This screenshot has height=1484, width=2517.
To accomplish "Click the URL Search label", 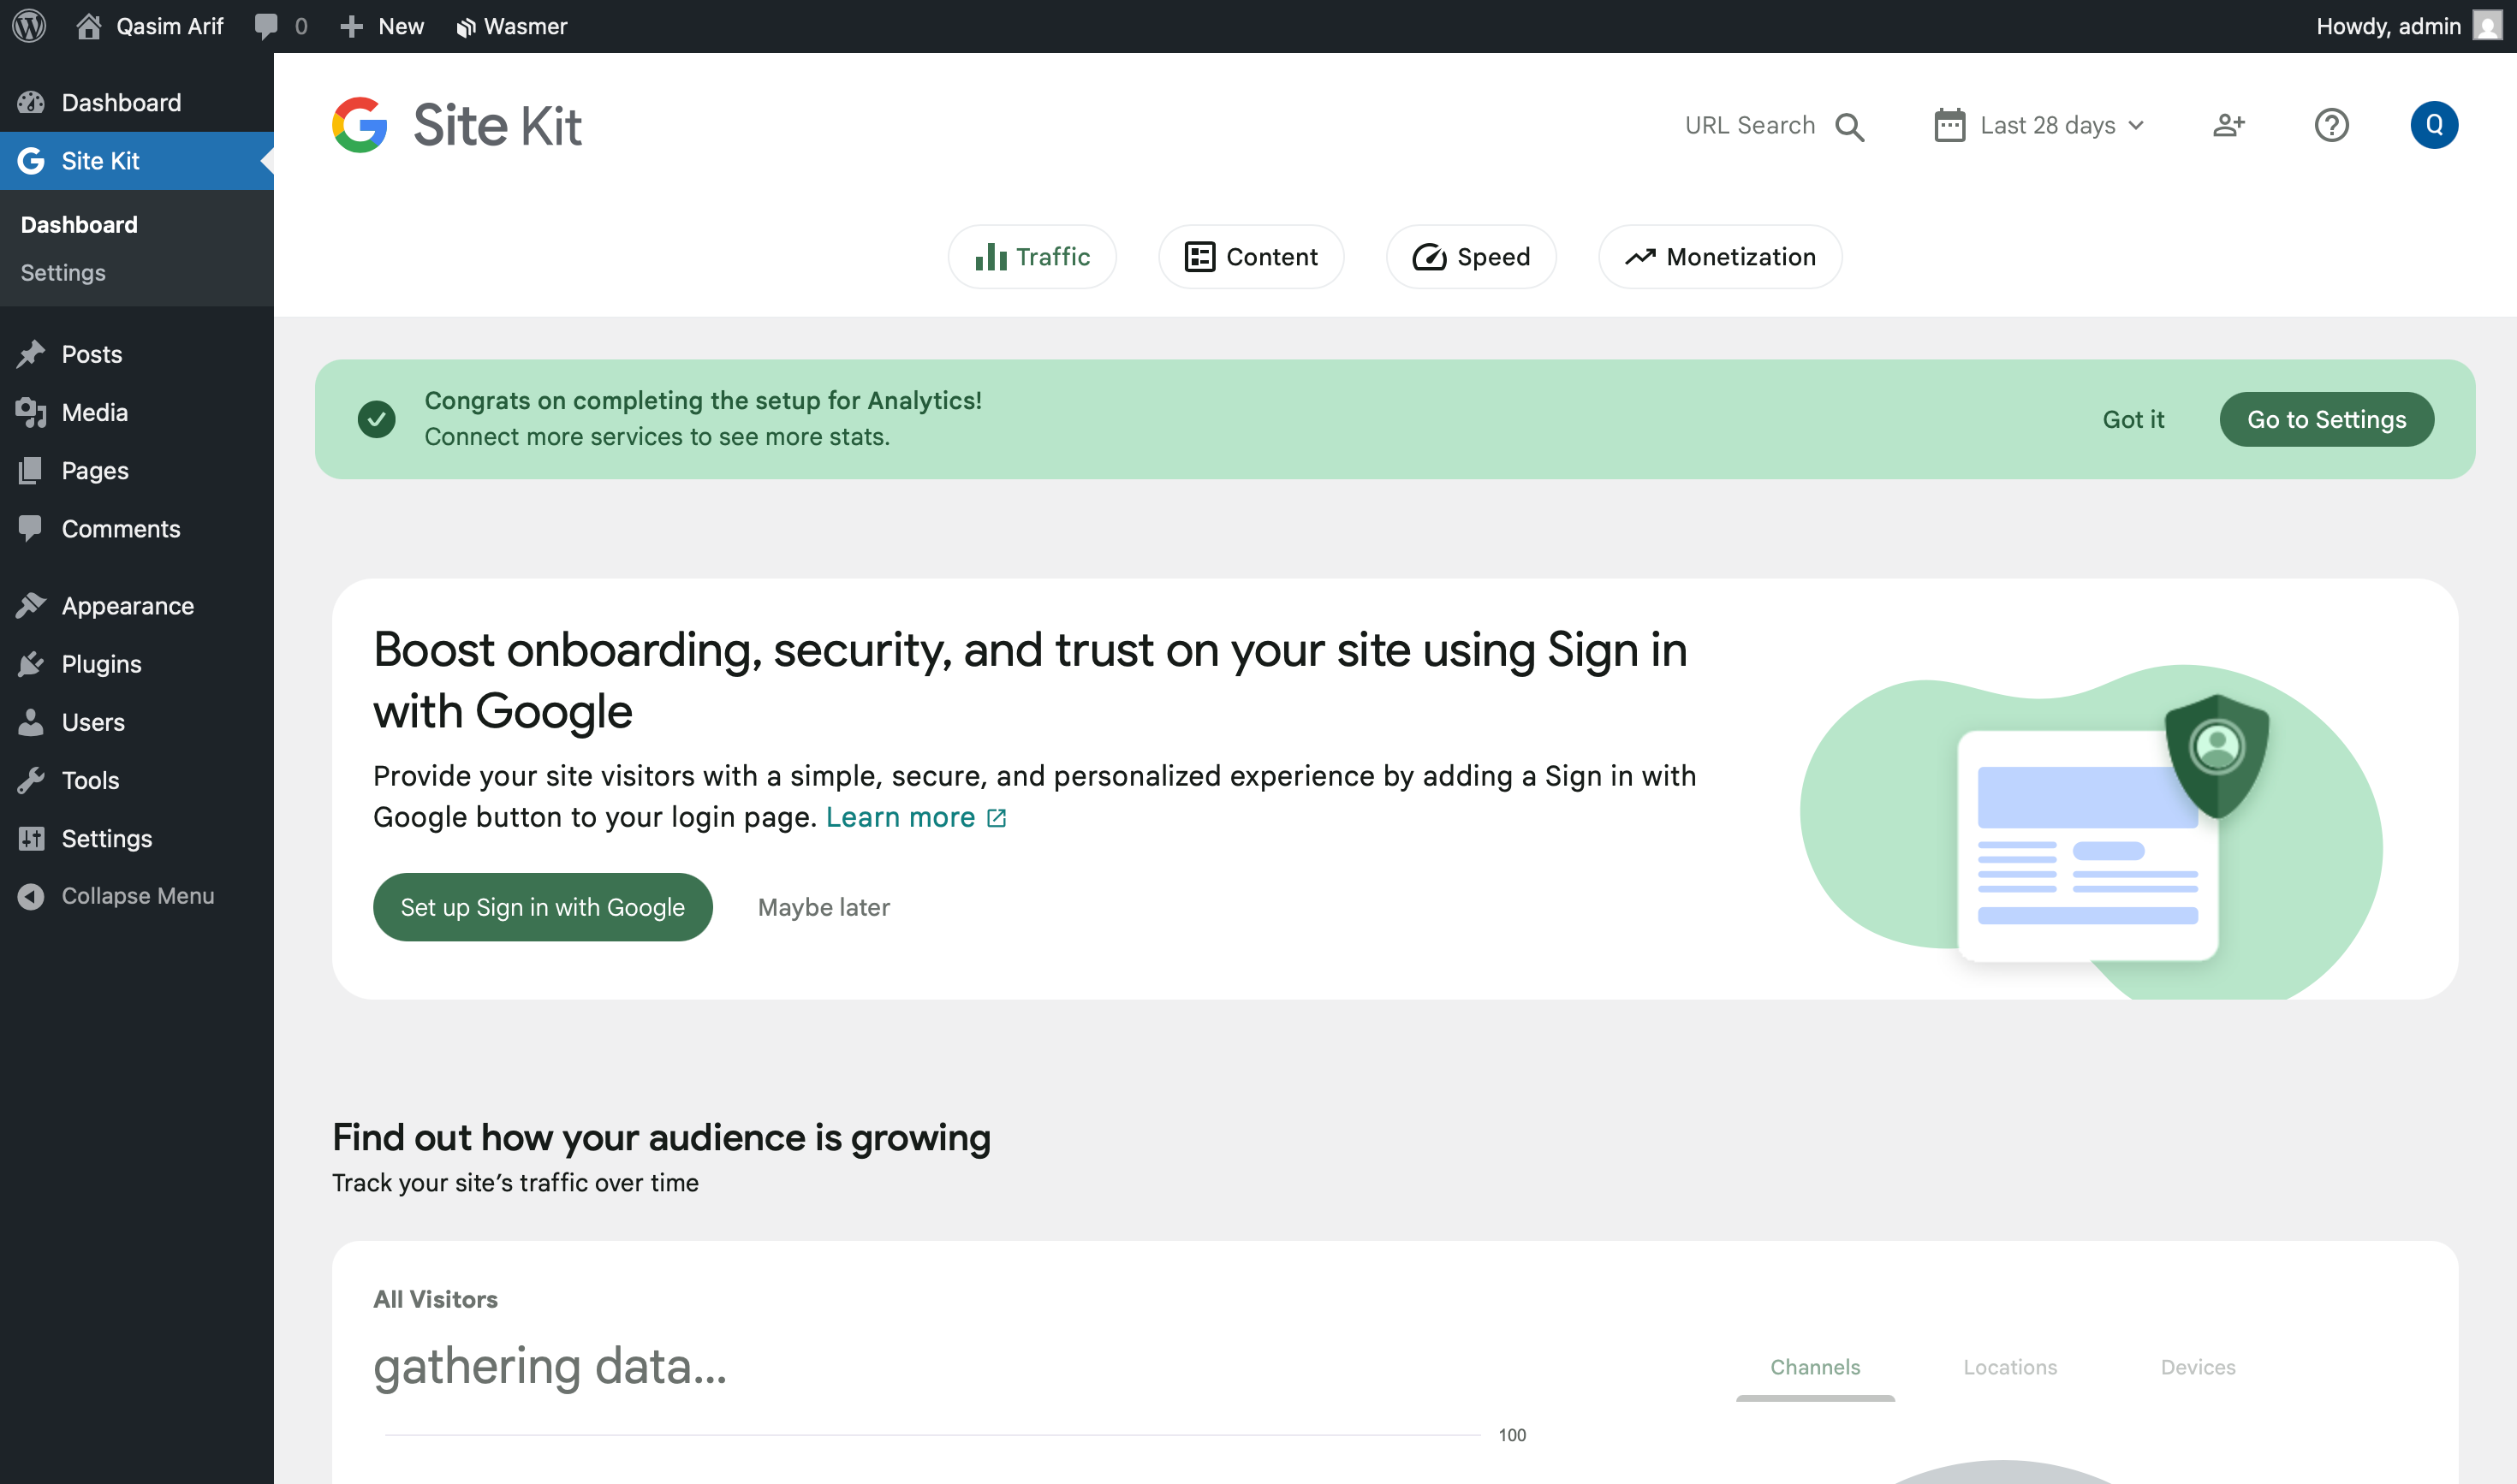I will (x=1750, y=125).
